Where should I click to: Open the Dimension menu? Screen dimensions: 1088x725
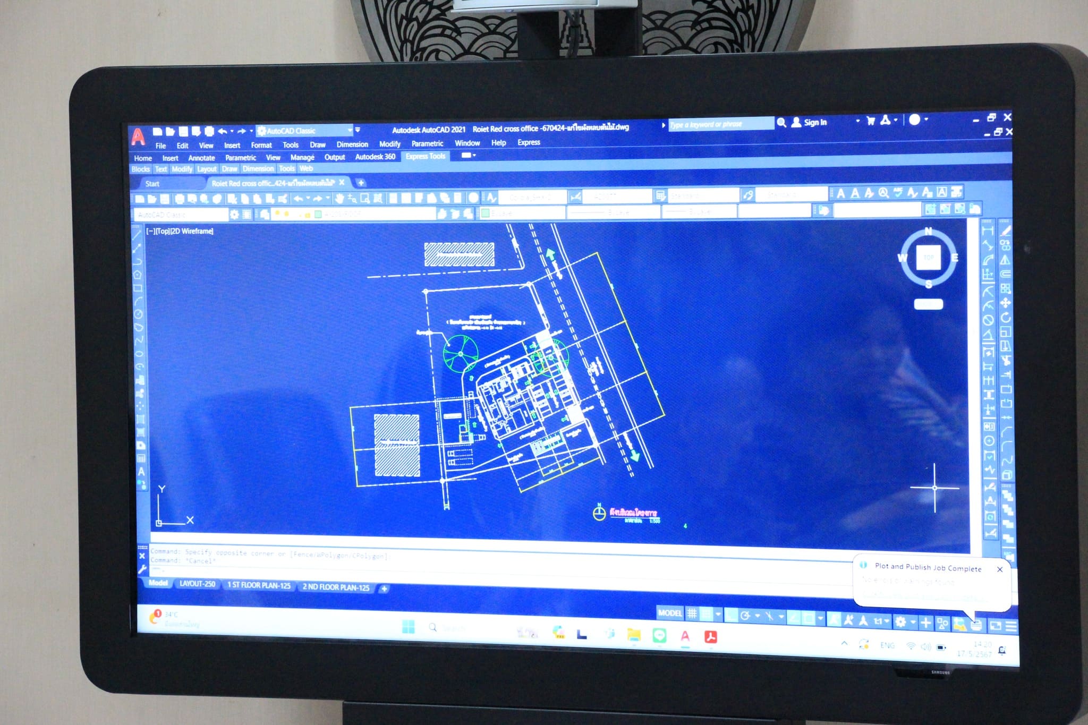coord(352,144)
